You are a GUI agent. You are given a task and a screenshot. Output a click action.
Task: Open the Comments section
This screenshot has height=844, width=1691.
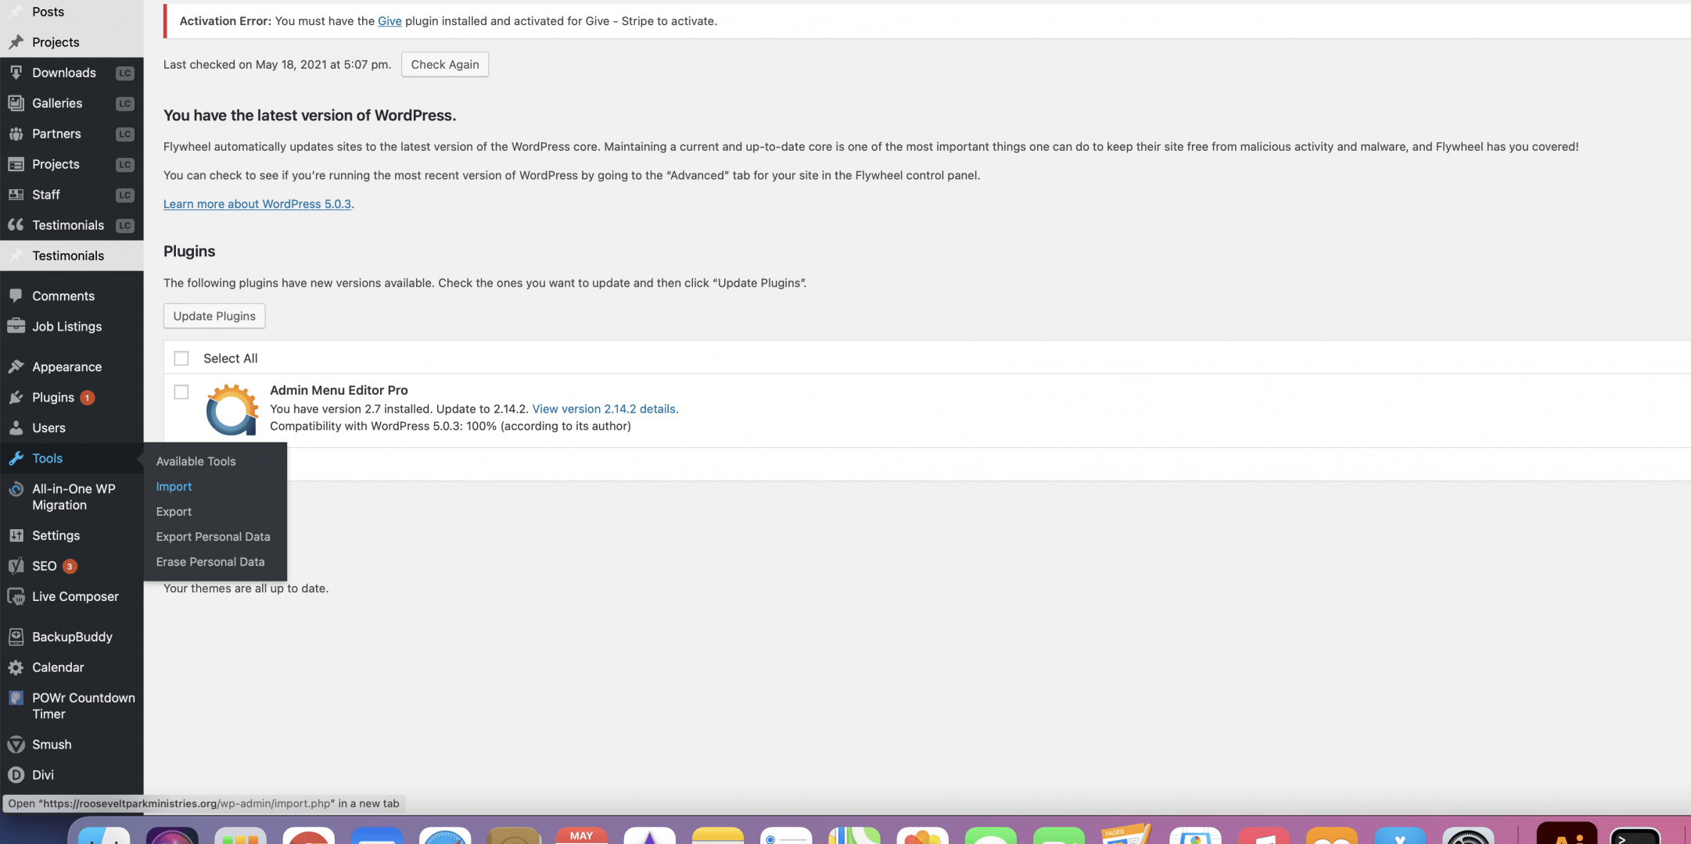click(63, 296)
